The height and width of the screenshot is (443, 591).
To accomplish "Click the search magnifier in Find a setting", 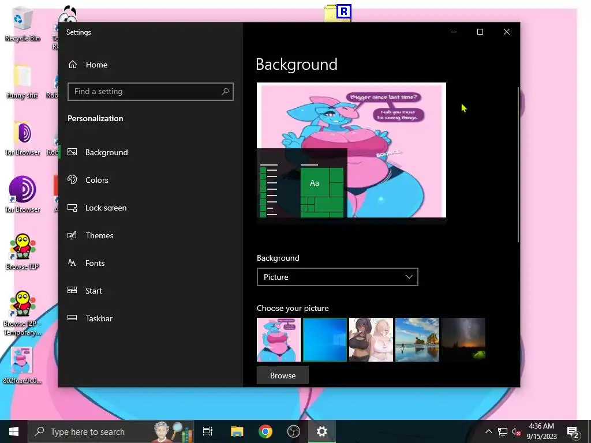I will [x=225, y=92].
